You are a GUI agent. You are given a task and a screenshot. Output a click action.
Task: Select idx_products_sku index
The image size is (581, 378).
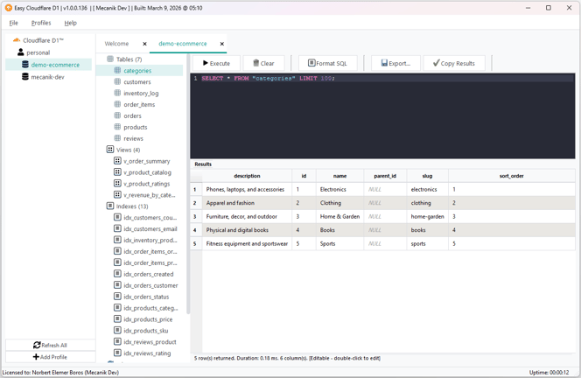pyautogui.click(x=145, y=331)
